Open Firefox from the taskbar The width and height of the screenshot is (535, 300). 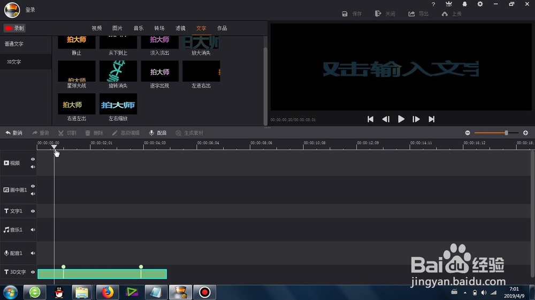[108, 292]
